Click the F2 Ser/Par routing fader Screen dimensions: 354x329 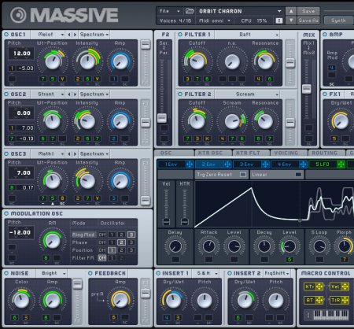[x=162, y=118]
